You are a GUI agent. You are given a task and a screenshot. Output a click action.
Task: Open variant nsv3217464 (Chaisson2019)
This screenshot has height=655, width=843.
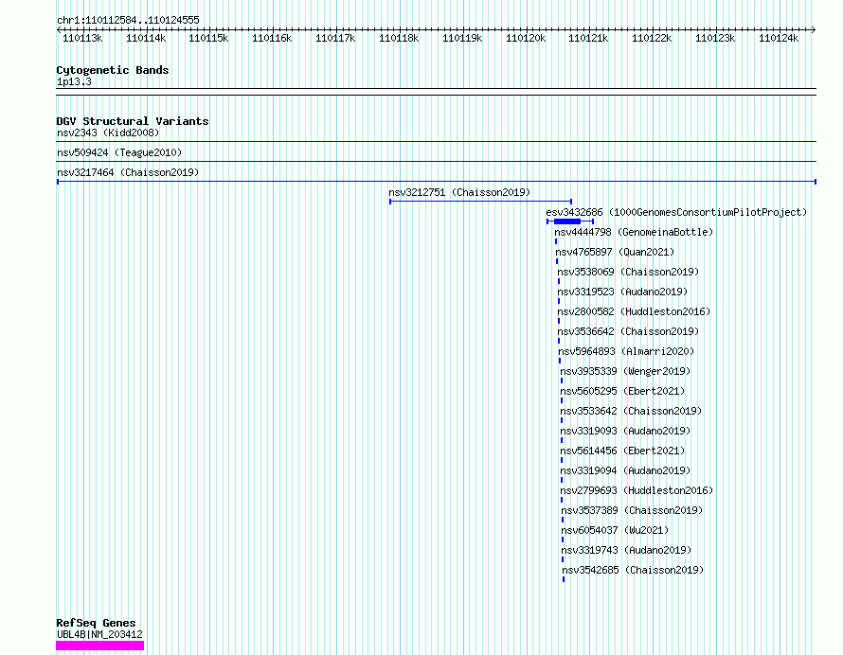pos(128,172)
